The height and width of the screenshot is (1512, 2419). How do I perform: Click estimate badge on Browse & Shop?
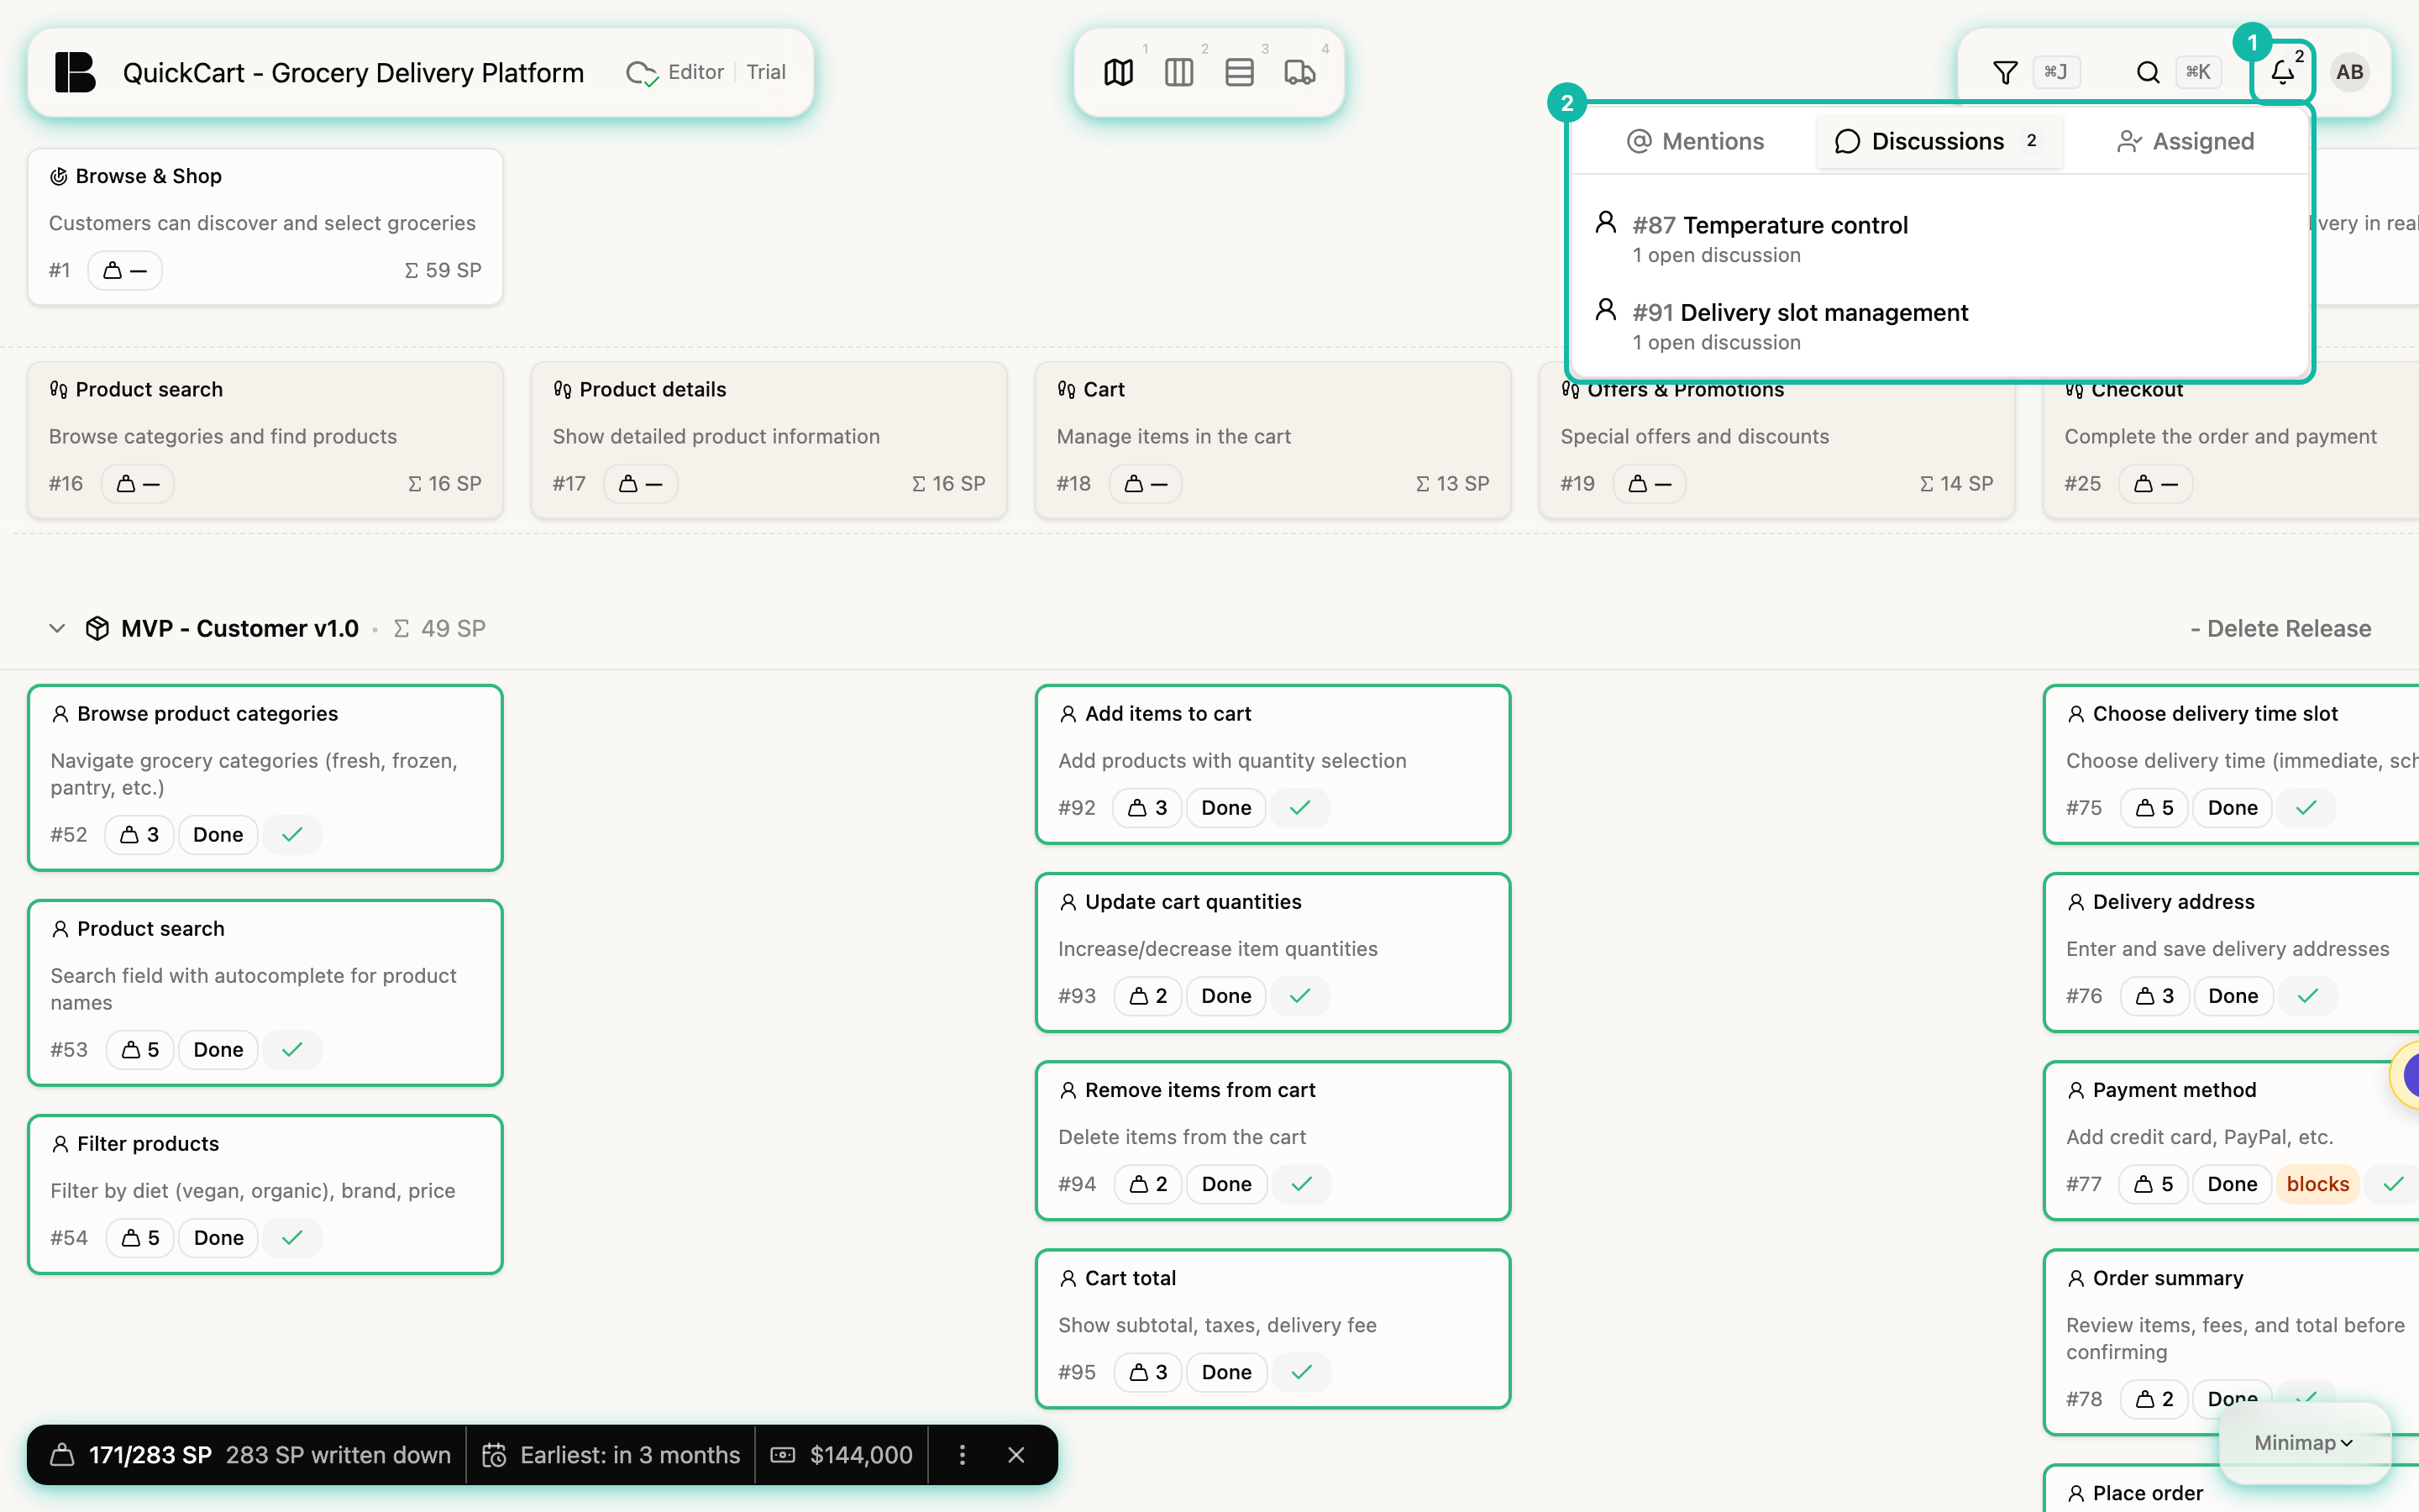point(125,270)
